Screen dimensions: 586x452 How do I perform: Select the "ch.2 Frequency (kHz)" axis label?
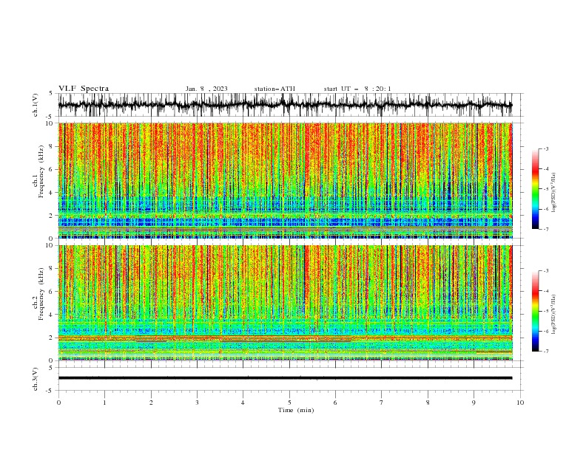click(39, 294)
